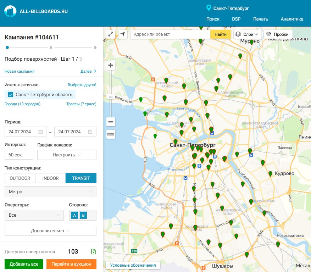This screenshot has height=272, width=311.
Task: Click the Далее next step link
Action: click(x=88, y=71)
